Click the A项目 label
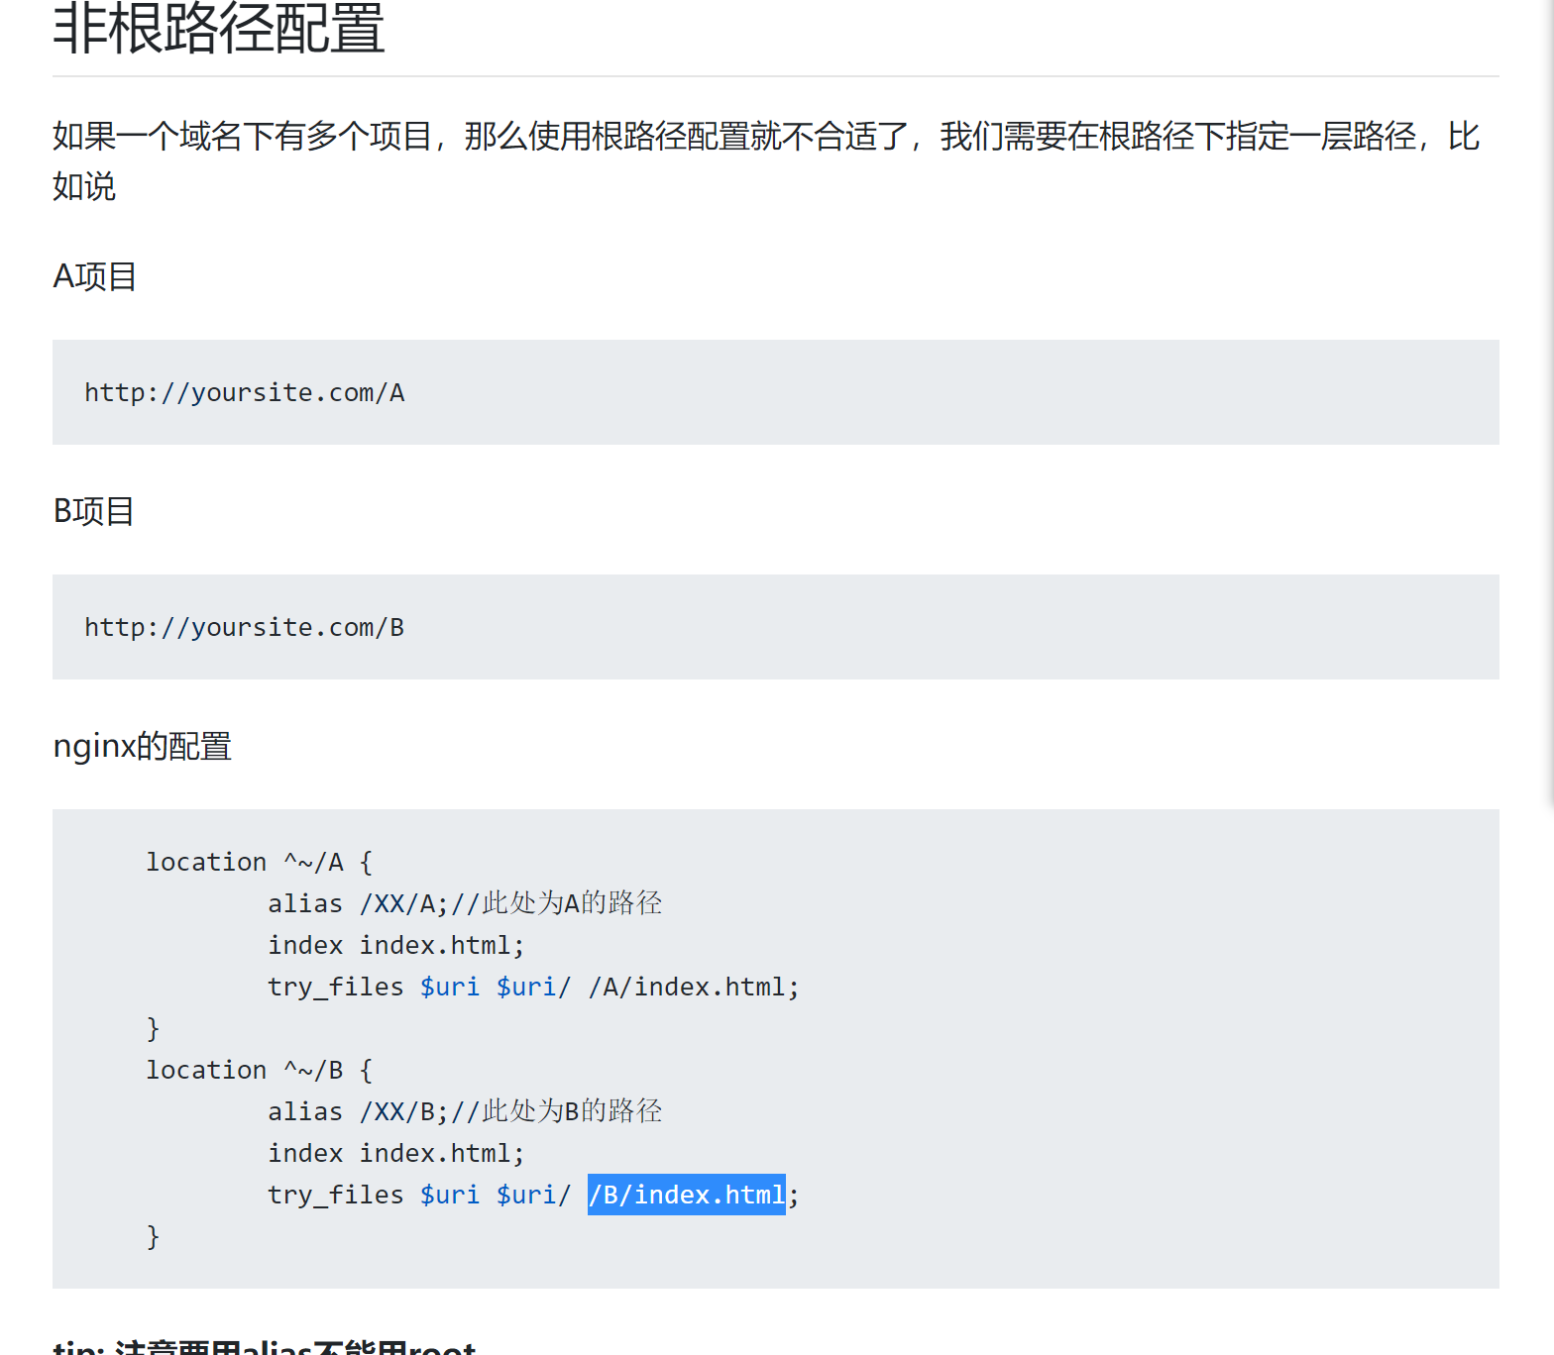The image size is (1554, 1355). (94, 276)
